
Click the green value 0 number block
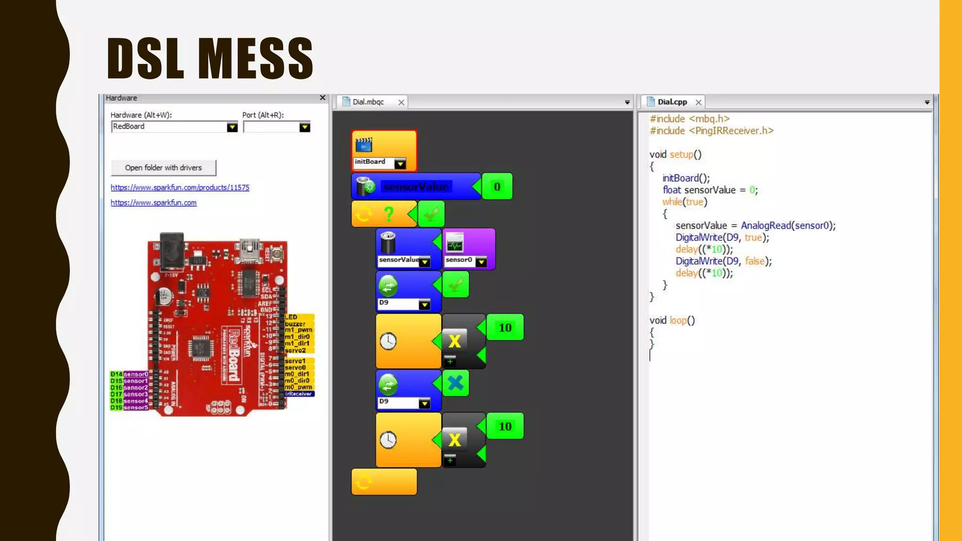coord(497,186)
